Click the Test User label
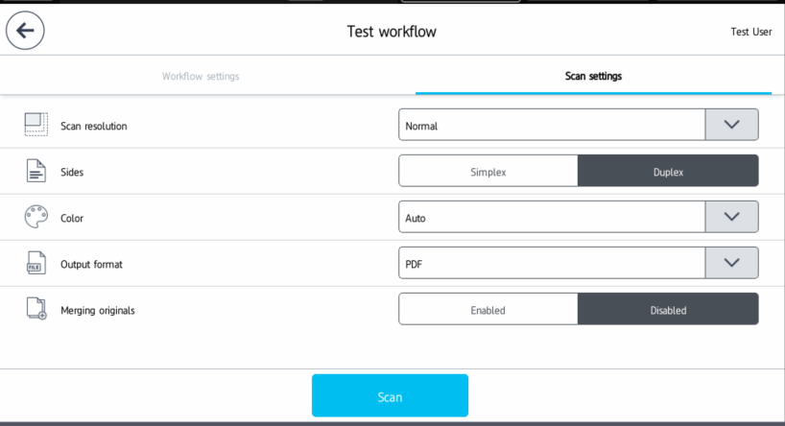 [x=750, y=32]
